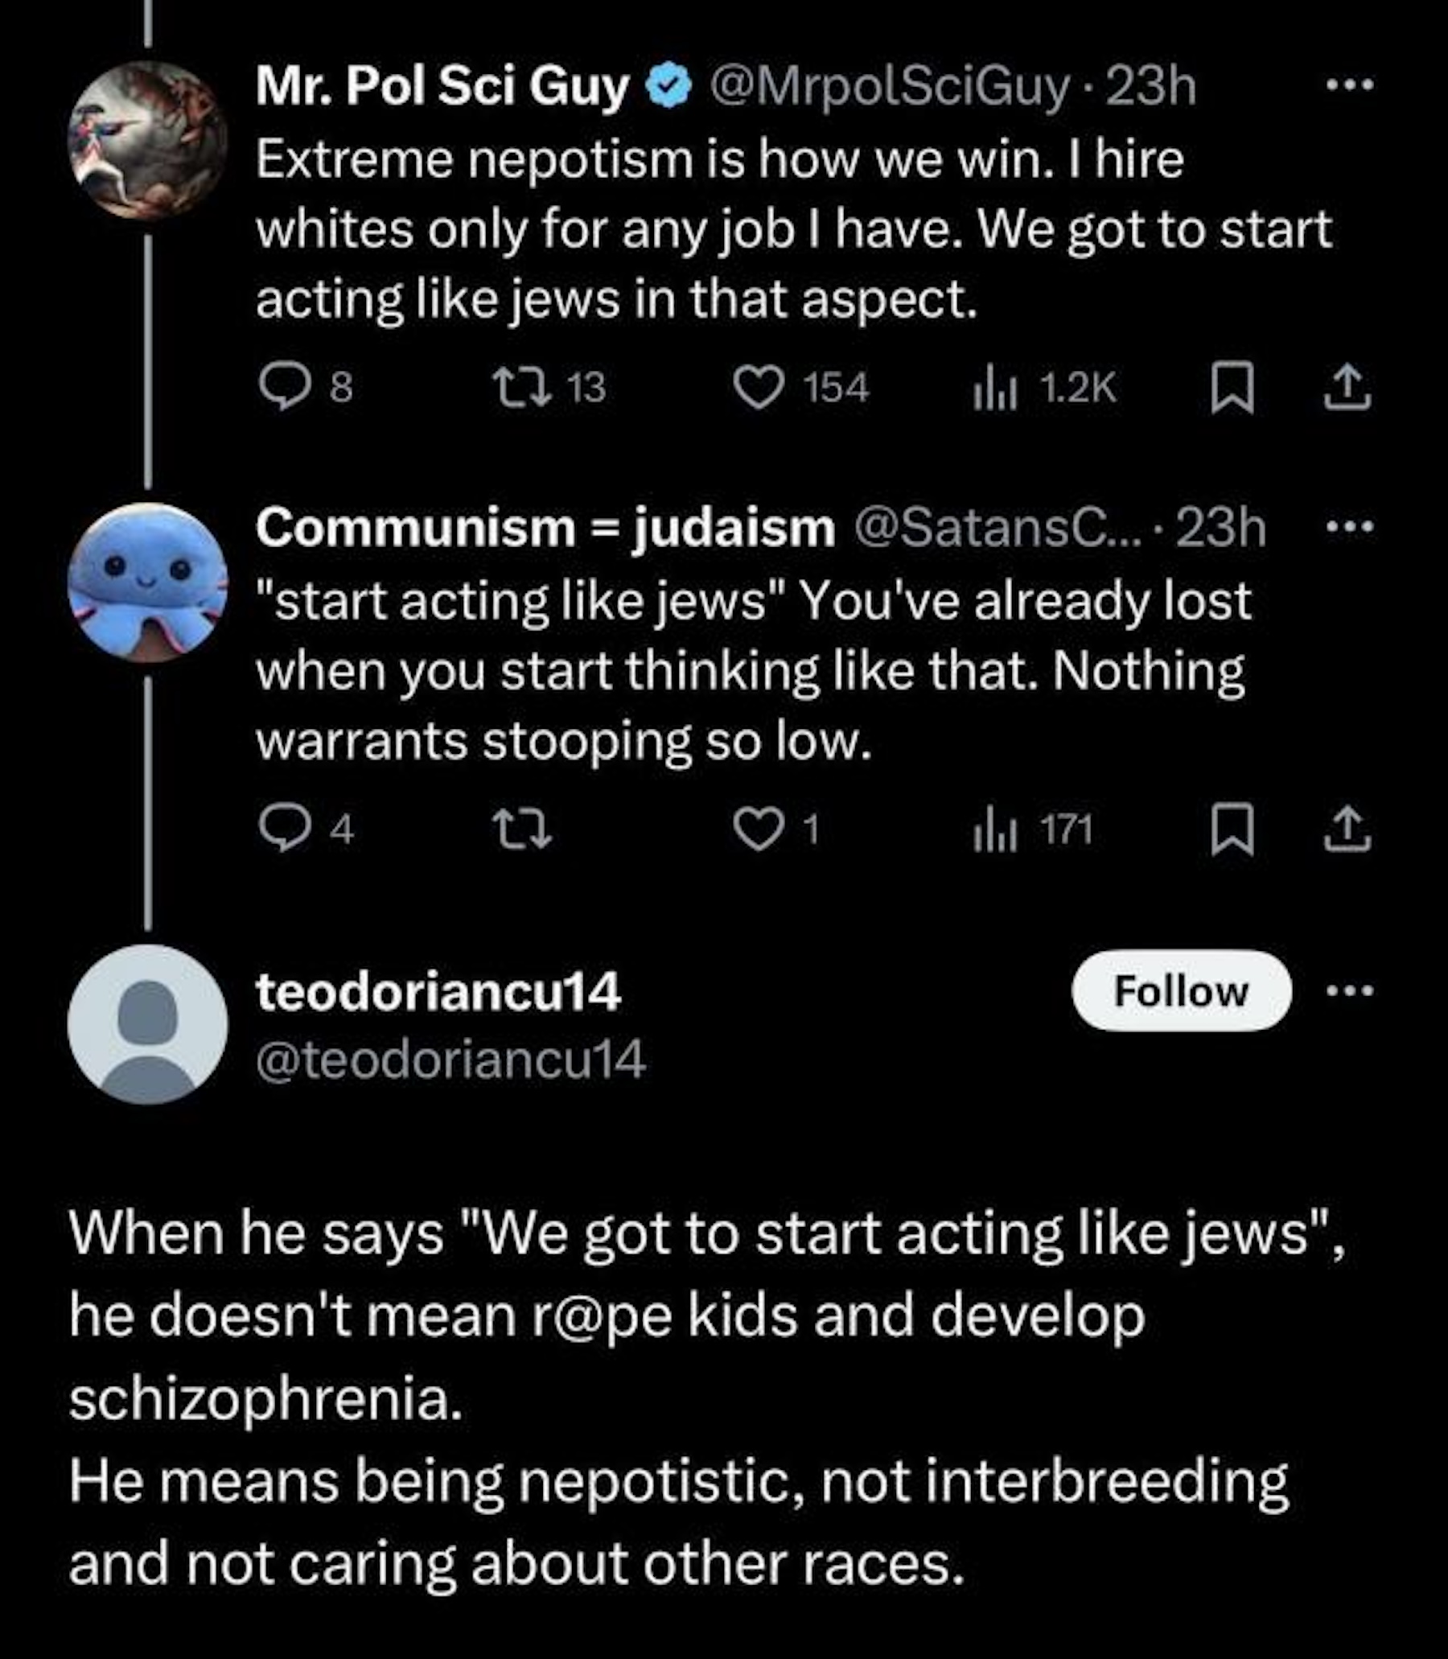Open more options for second post
Image resolution: width=1448 pixels, height=1659 pixels.
[x=1349, y=527]
